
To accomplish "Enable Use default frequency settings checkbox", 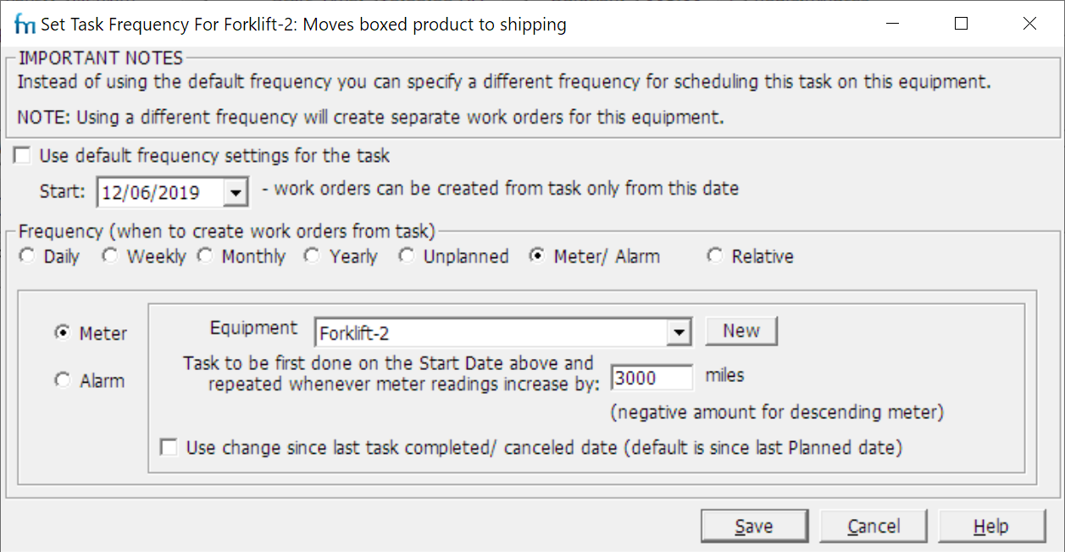I will pos(23,156).
